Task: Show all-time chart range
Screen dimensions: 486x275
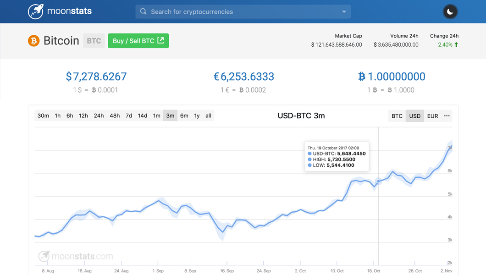Action: click(208, 115)
